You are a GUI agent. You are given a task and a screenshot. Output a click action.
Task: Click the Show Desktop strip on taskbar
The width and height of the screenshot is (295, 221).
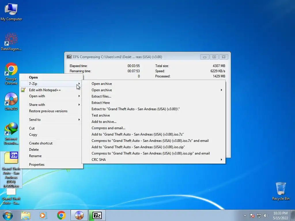coord(293,215)
